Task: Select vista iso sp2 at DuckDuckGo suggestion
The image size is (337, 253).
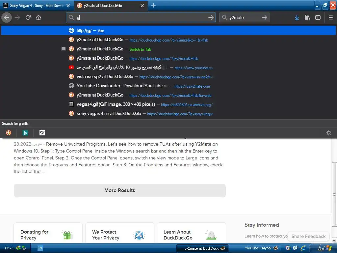Action: tap(168, 76)
